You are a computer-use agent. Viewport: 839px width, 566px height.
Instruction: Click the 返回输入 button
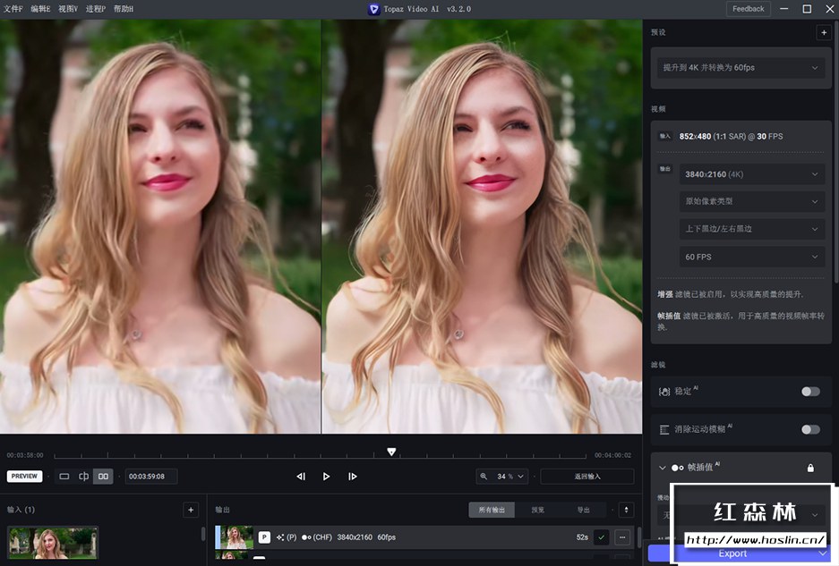click(586, 476)
